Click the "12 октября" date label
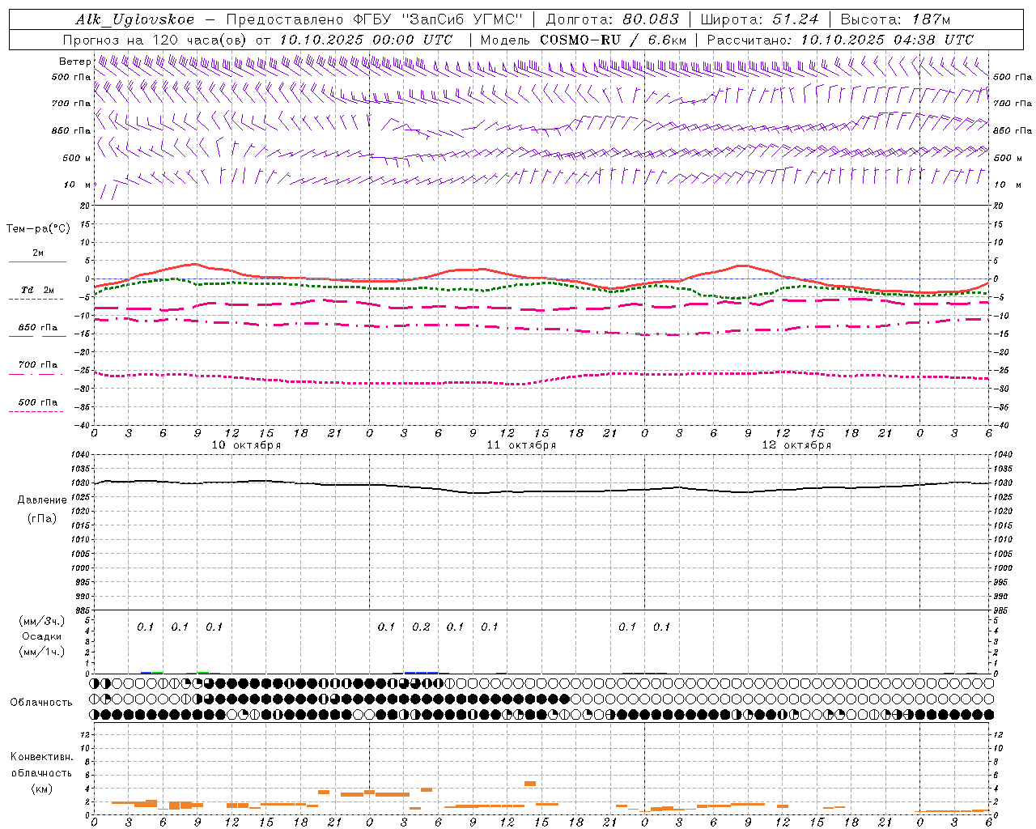This screenshot has height=829, width=1036. point(796,445)
